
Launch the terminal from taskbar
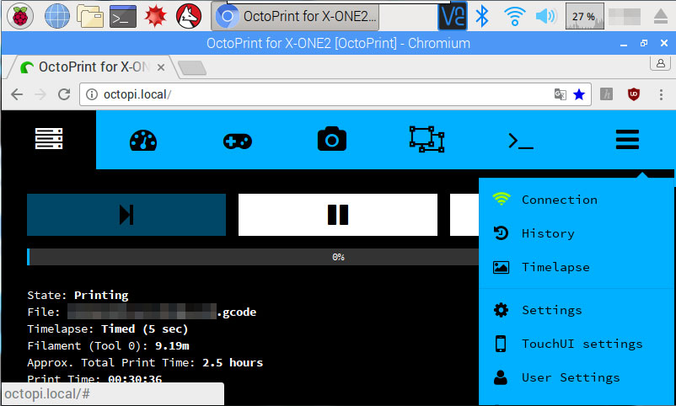click(x=123, y=16)
